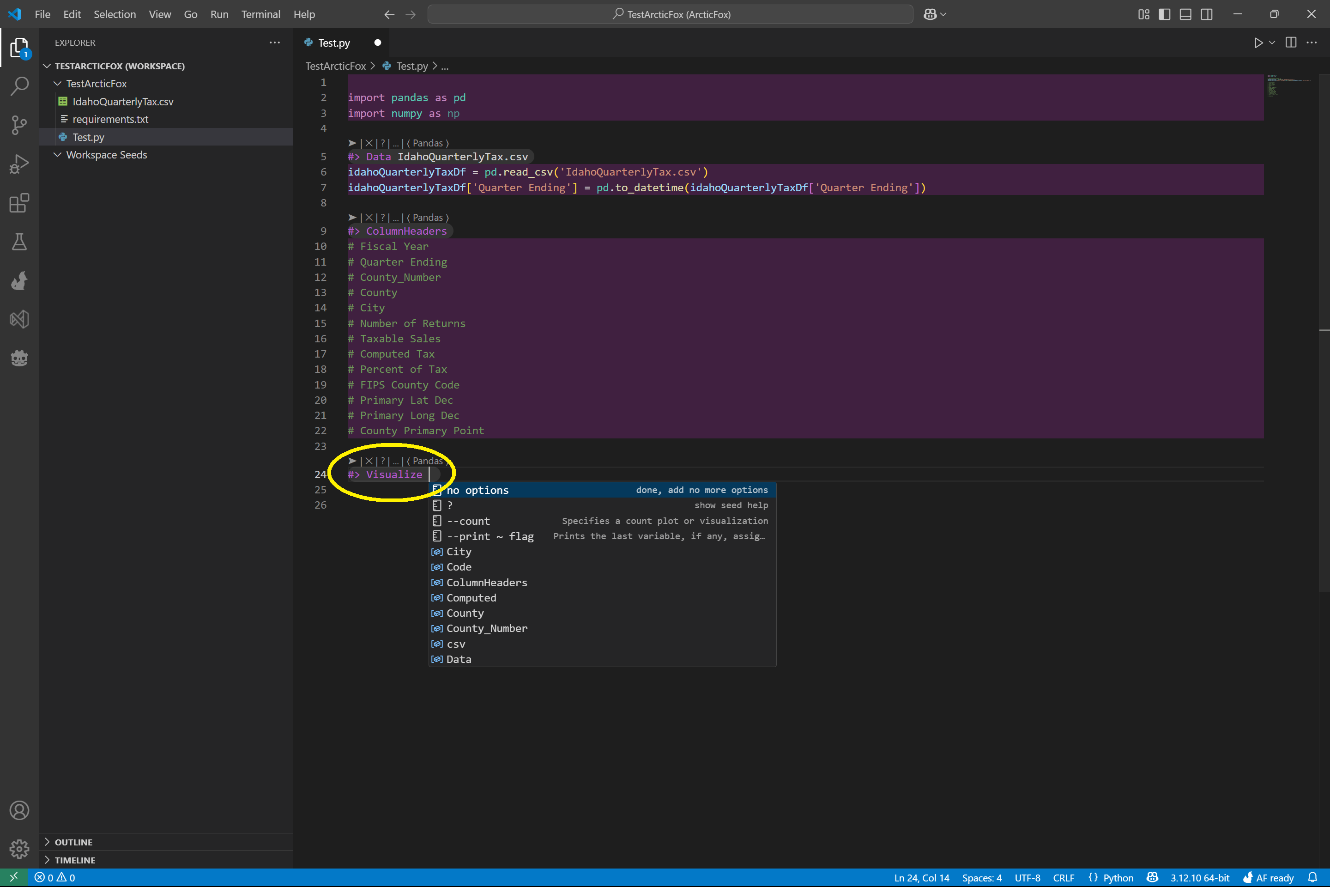Choose the '--print ~ flag' suggestion
This screenshot has width=1330, height=887.
point(602,536)
